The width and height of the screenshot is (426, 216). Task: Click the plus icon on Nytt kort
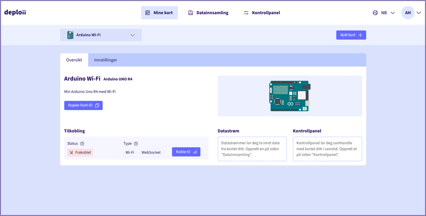360,35
